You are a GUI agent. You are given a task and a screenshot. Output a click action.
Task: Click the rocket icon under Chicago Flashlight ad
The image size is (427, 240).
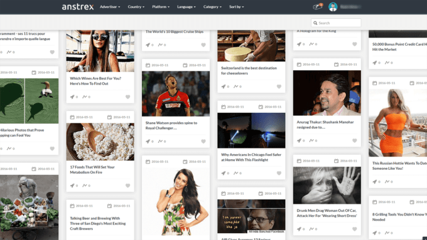coord(224,173)
